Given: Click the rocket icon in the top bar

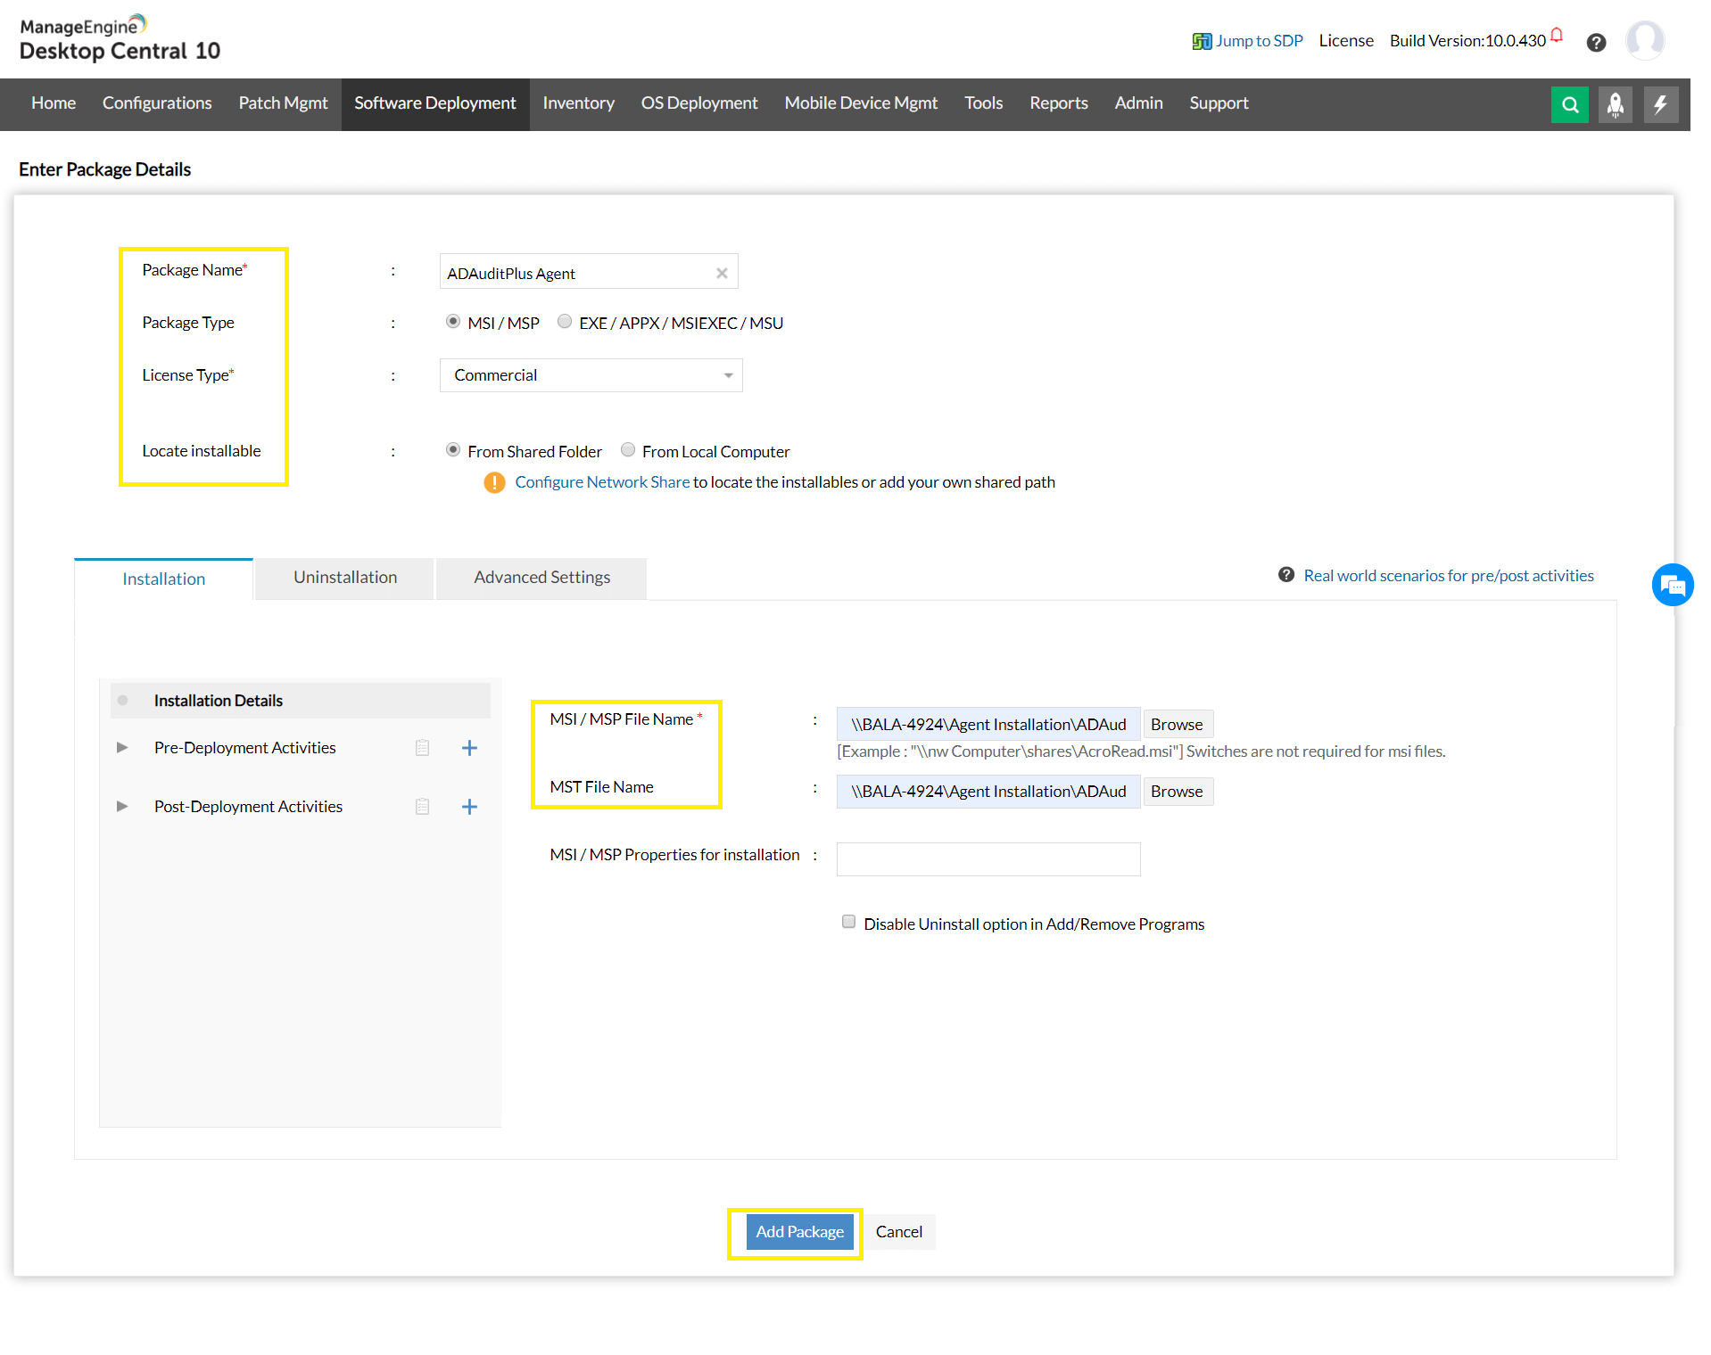Looking at the screenshot, I should point(1615,104).
